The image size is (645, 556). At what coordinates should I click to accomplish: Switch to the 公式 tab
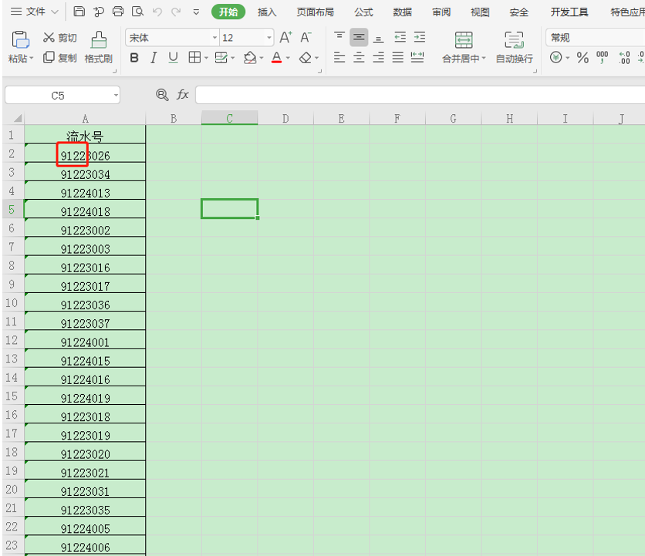[x=363, y=12]
